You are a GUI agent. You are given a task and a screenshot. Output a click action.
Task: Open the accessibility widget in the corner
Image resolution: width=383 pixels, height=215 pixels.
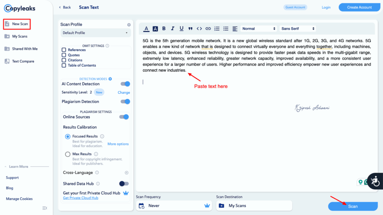[x=375, y=181]
